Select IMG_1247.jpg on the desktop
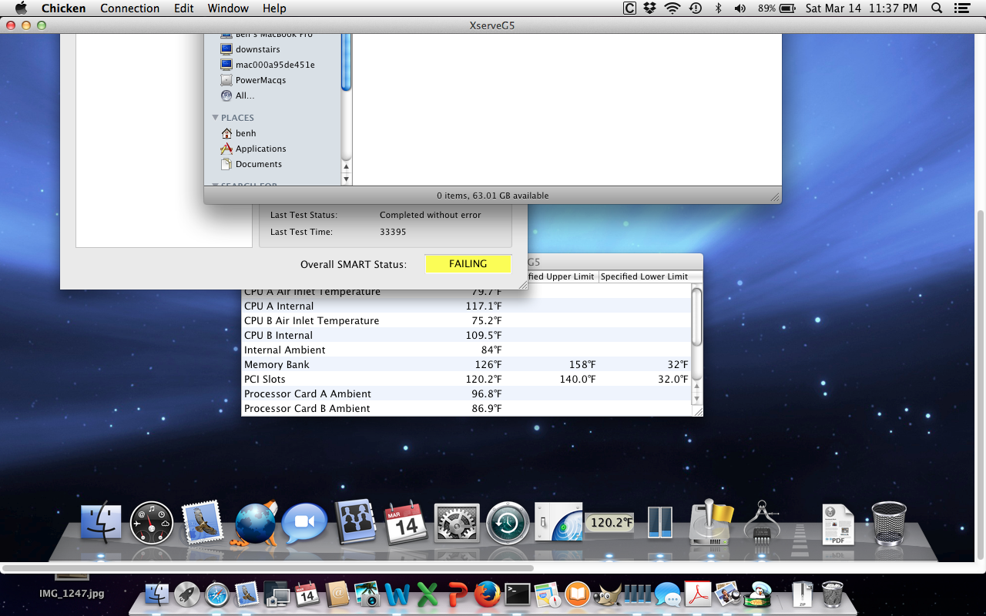Image resolution: width=986 pixels, height=616 pixels. click(x=72, y=594)
